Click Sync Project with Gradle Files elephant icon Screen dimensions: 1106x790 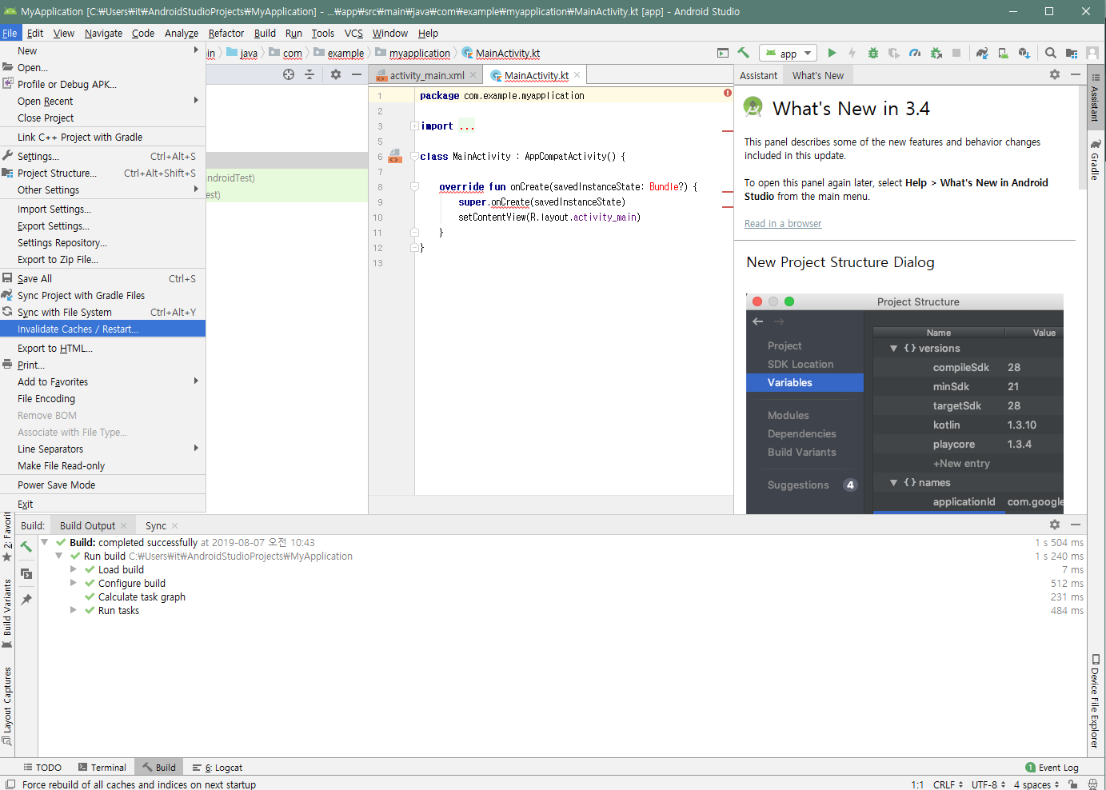[x=982, y=53]
